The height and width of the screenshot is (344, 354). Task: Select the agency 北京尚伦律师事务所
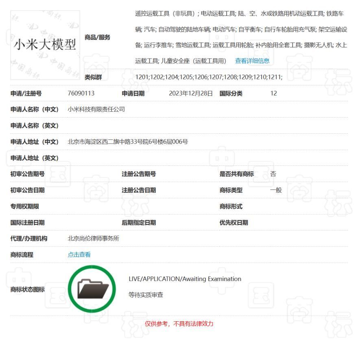93,239
